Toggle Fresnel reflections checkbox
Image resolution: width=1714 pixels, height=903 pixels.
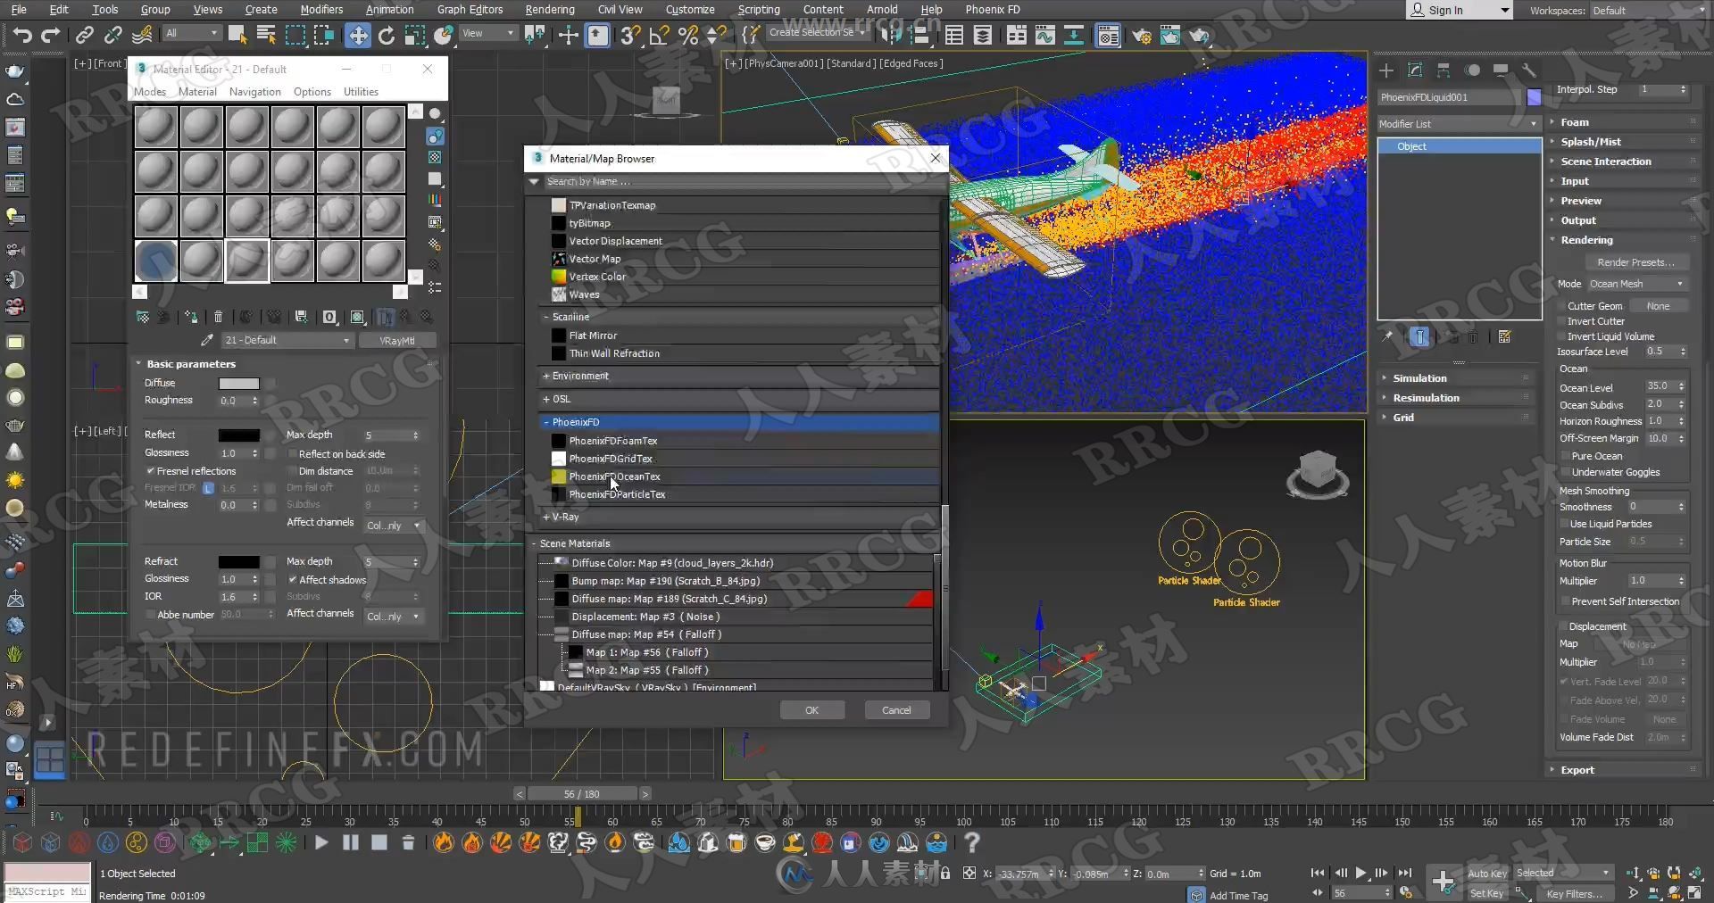point(151,471)
